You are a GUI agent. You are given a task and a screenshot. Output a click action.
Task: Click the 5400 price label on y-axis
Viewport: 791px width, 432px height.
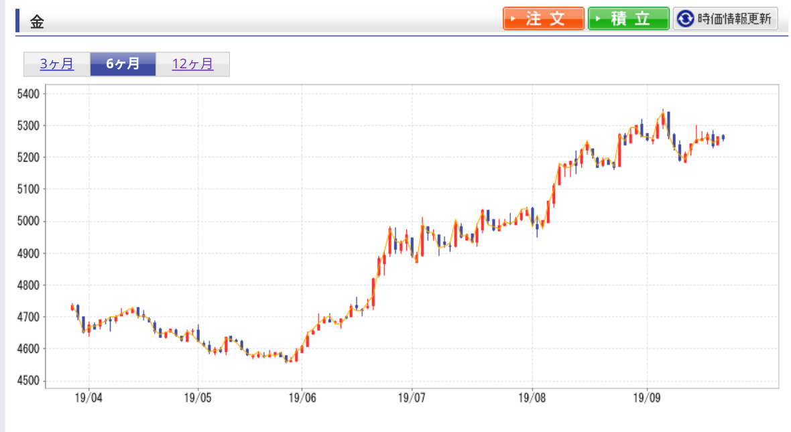click(29, 94)
